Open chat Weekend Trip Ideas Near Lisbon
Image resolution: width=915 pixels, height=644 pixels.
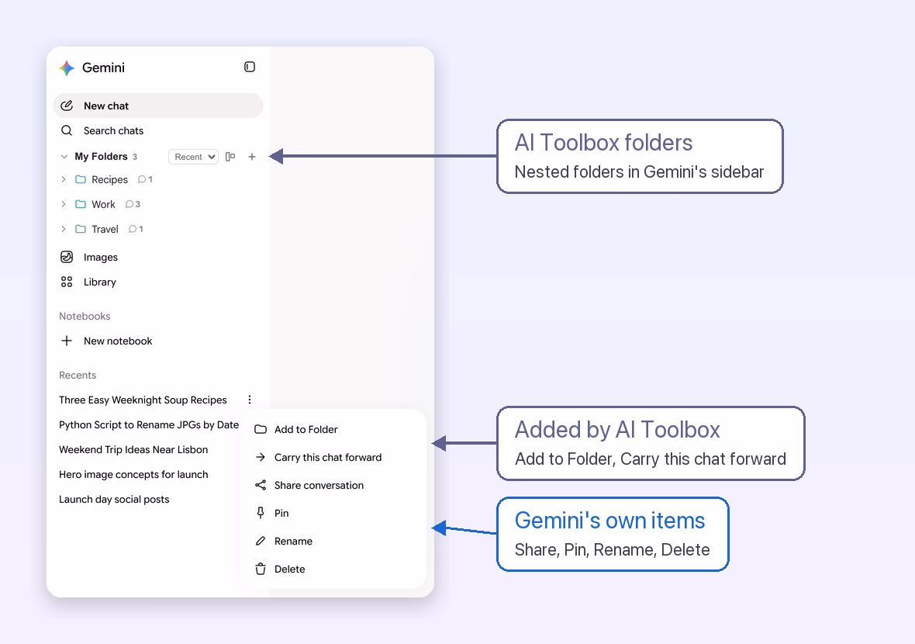(x=133, y=449)
